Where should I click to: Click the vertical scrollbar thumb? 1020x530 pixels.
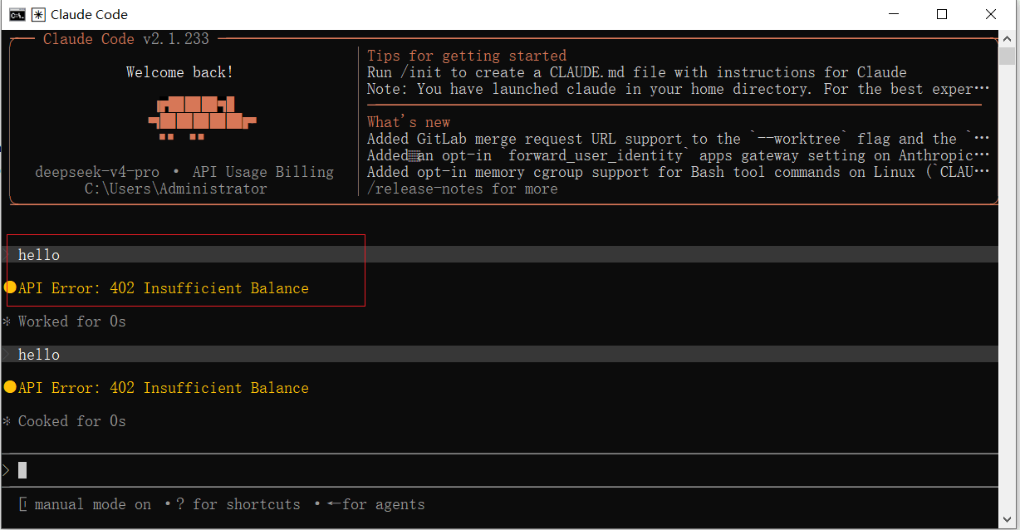coord(1008,56)
